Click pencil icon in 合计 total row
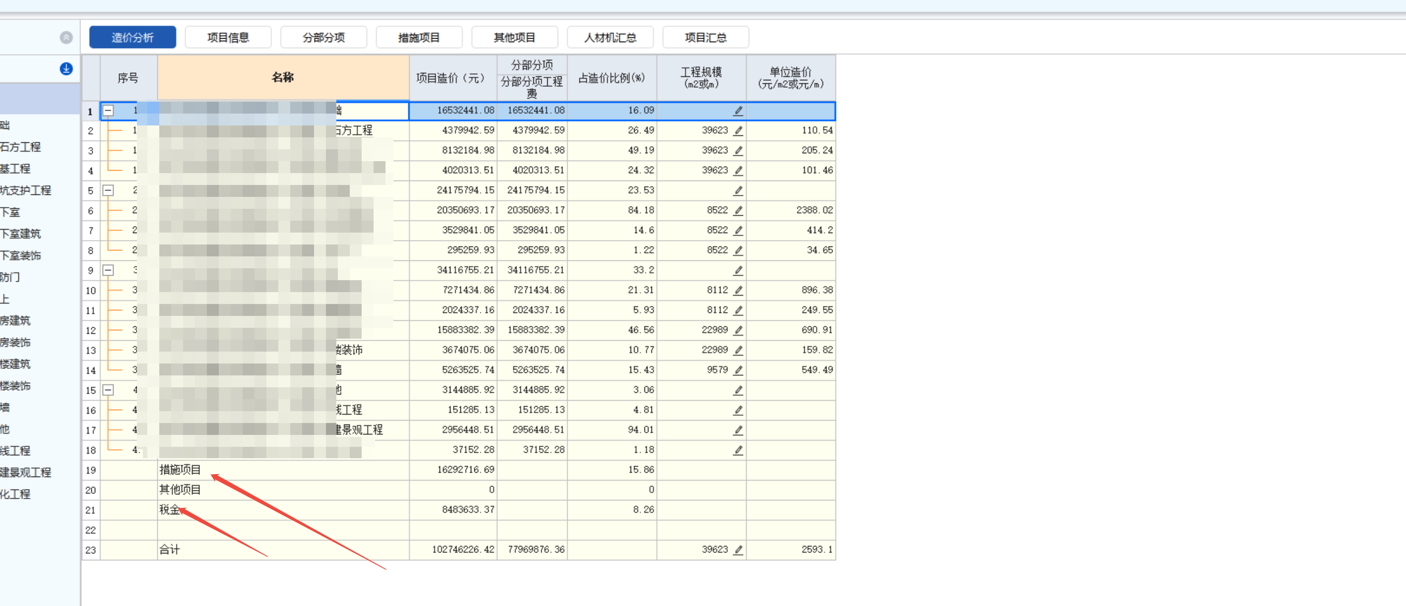 point(738,550)
